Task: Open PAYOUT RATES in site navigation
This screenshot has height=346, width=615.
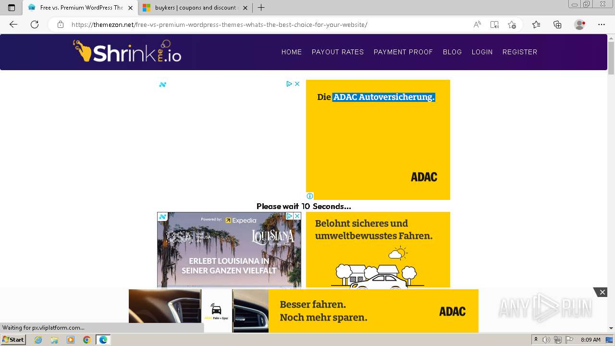Action: [338, 52]
